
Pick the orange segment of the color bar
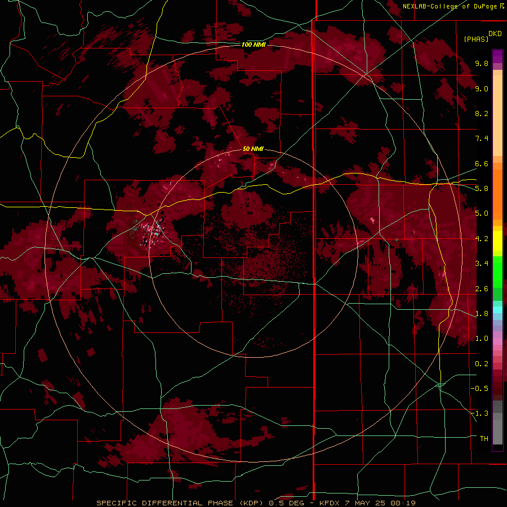click(497, 194)
